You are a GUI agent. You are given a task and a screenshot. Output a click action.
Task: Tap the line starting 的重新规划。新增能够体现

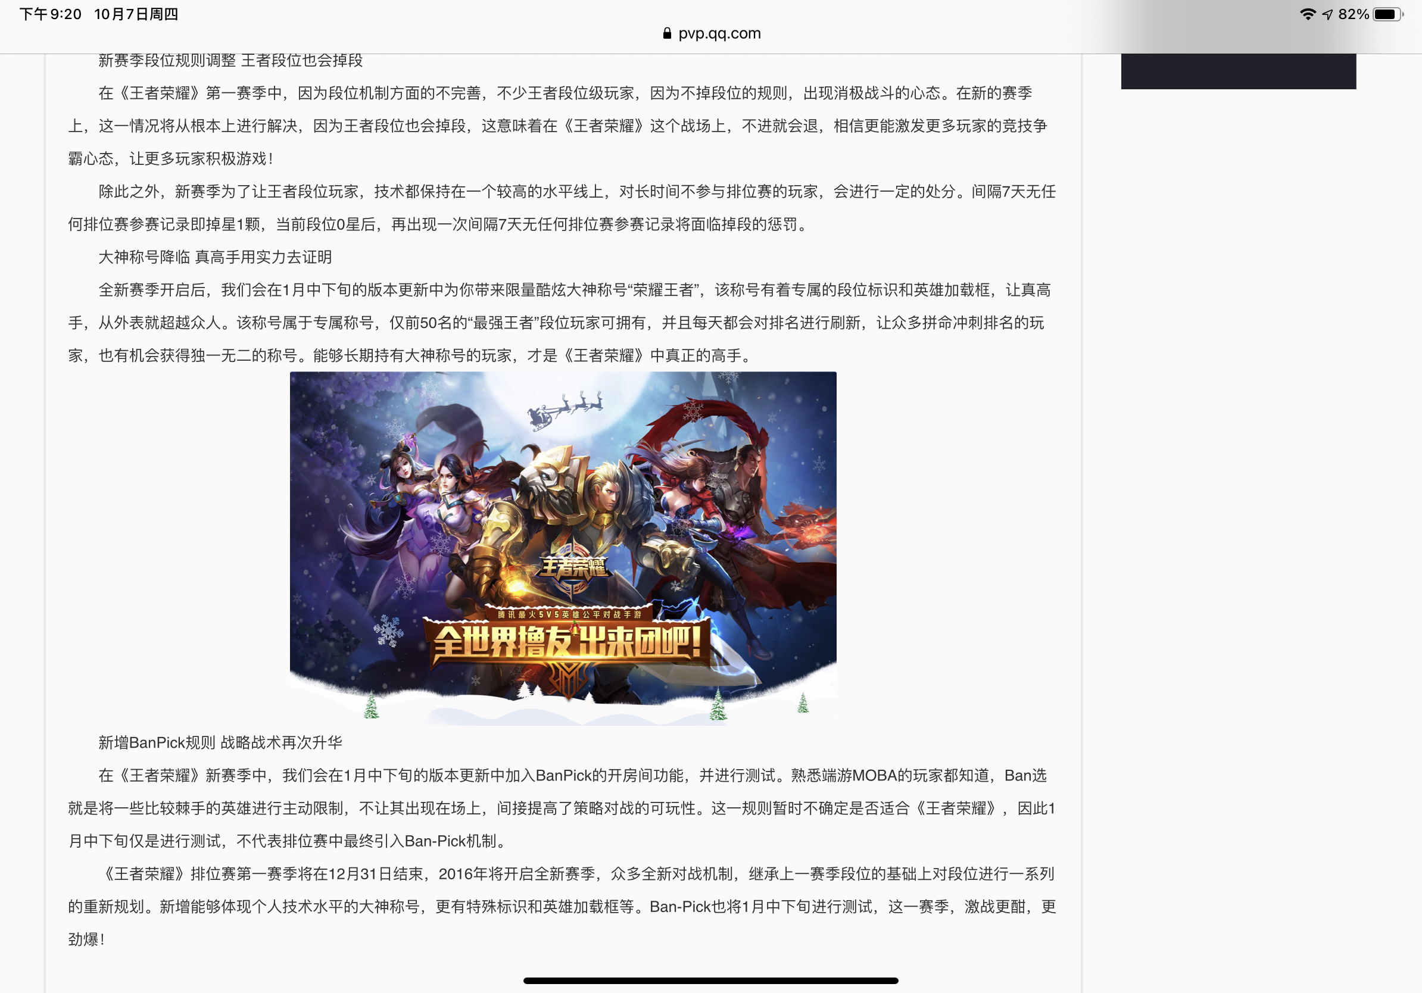click(562, 906)
